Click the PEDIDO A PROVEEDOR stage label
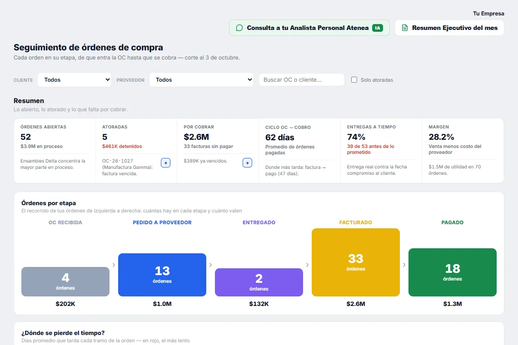This screenshot has height=345, width=518. (162, 222)
